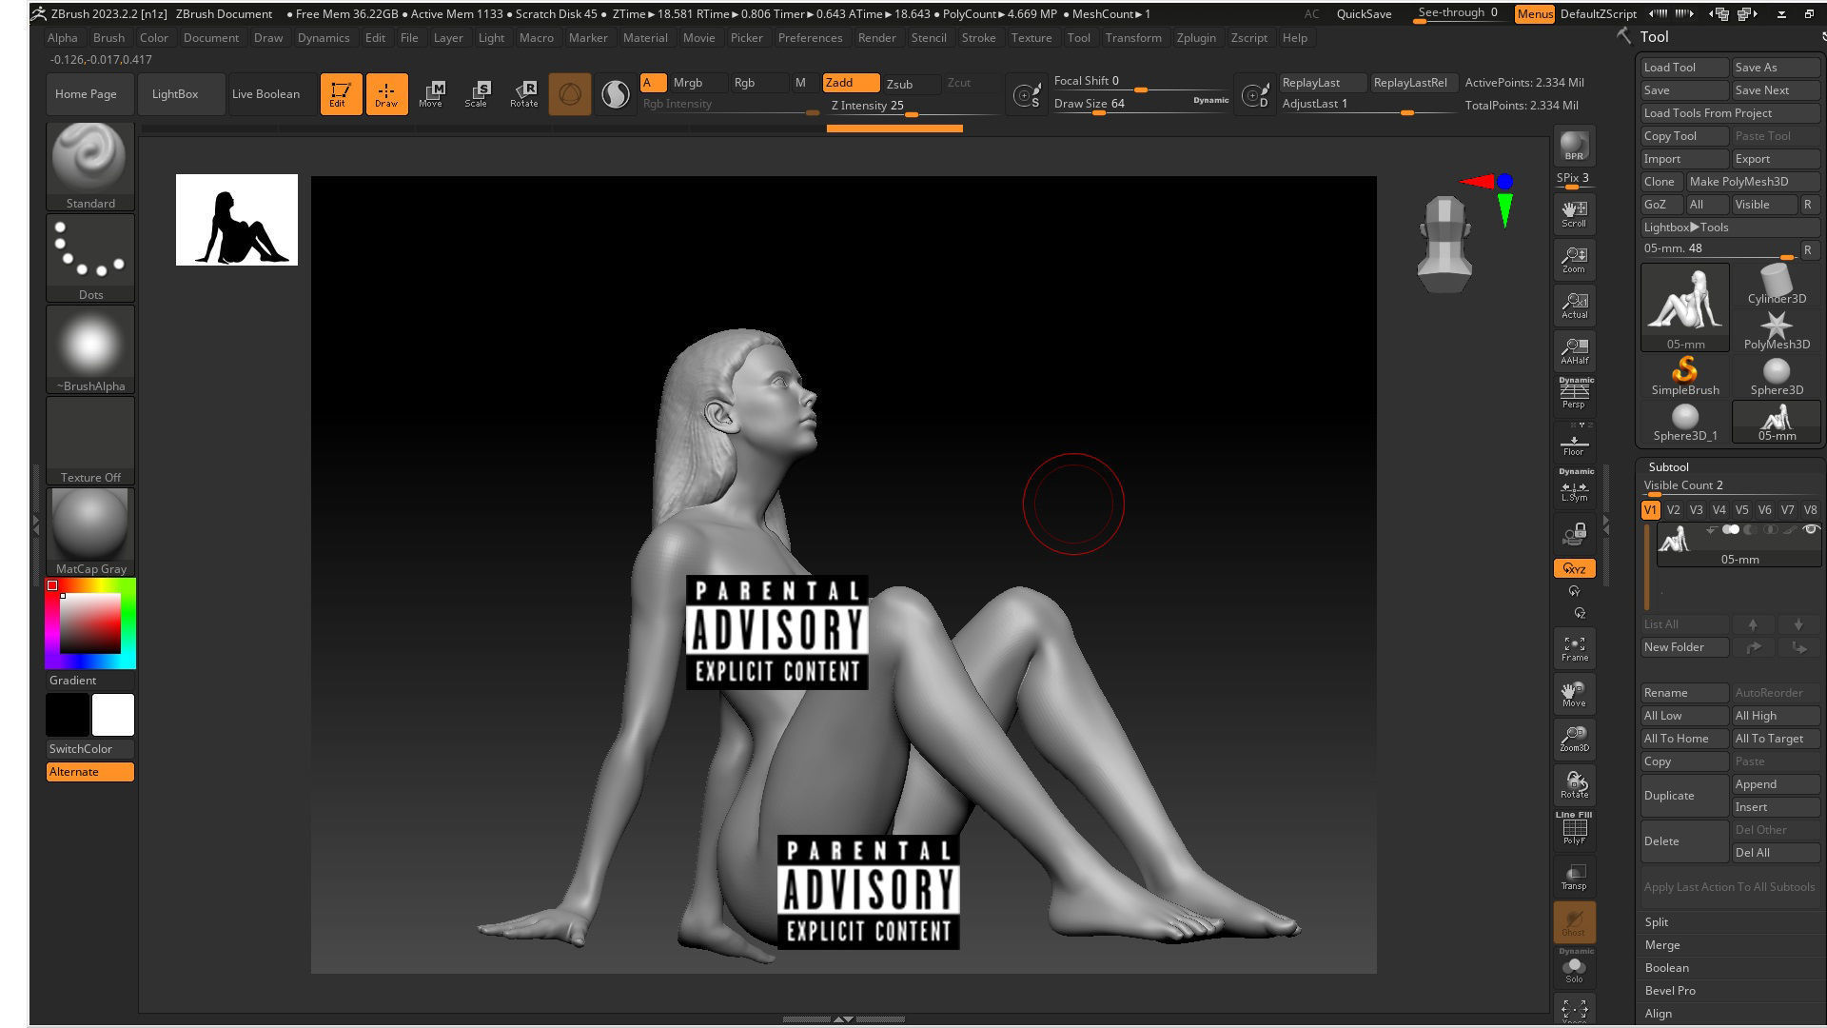The image size is (1827, 1028).
Task: Click the sculptris-style sphere icon beside Rotate
Action: [x=569, y=93]
